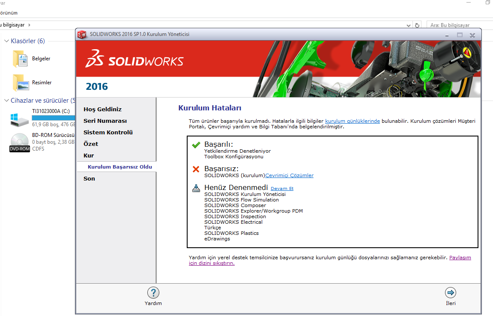Click TI31023000A (C:) drive label
The width and height of the screenshot is (493, 323).
pos(51,111)
